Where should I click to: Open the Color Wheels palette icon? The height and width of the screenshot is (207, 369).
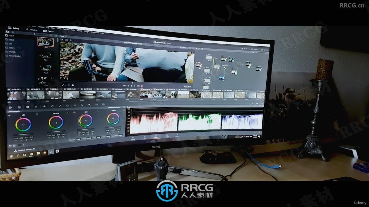(27, 107)
